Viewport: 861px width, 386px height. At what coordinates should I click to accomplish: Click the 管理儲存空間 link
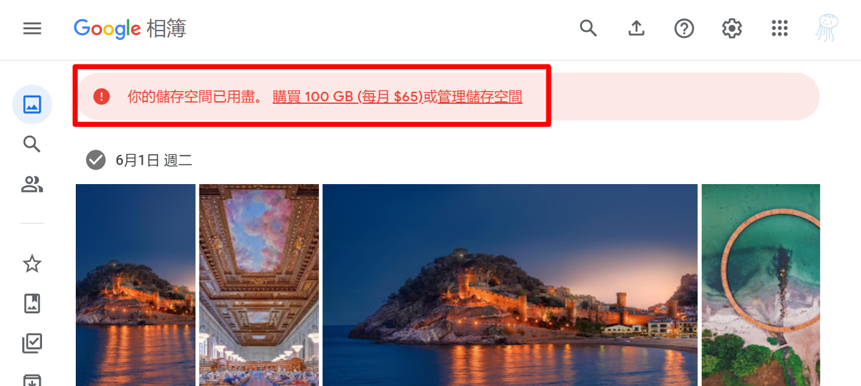[480, 97]
